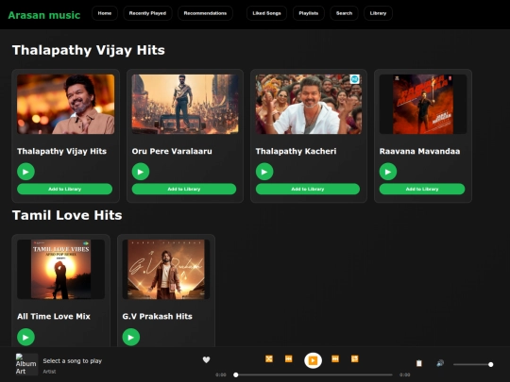This screenshot has width=510, height=382.
Task: Add Oru Pere Varalaaru to library
Action: (184, 189)
